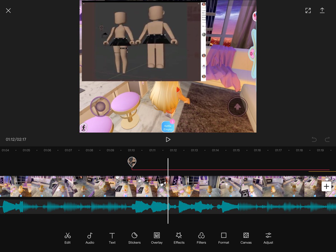The image size is (336, 252).
Task: Tap the jump arrow button in preview
Action: pos(237,106)
